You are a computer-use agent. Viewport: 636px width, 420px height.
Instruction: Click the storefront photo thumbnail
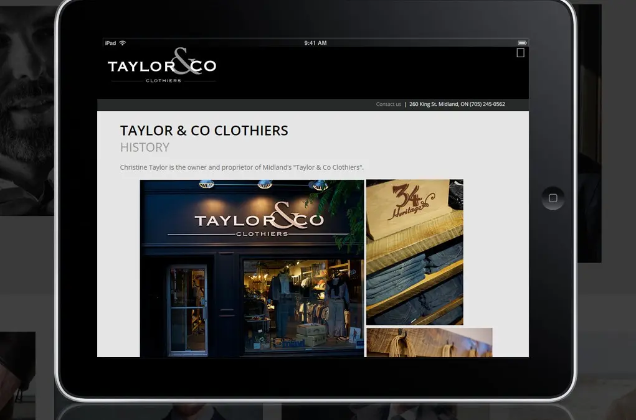coord(252,268)
